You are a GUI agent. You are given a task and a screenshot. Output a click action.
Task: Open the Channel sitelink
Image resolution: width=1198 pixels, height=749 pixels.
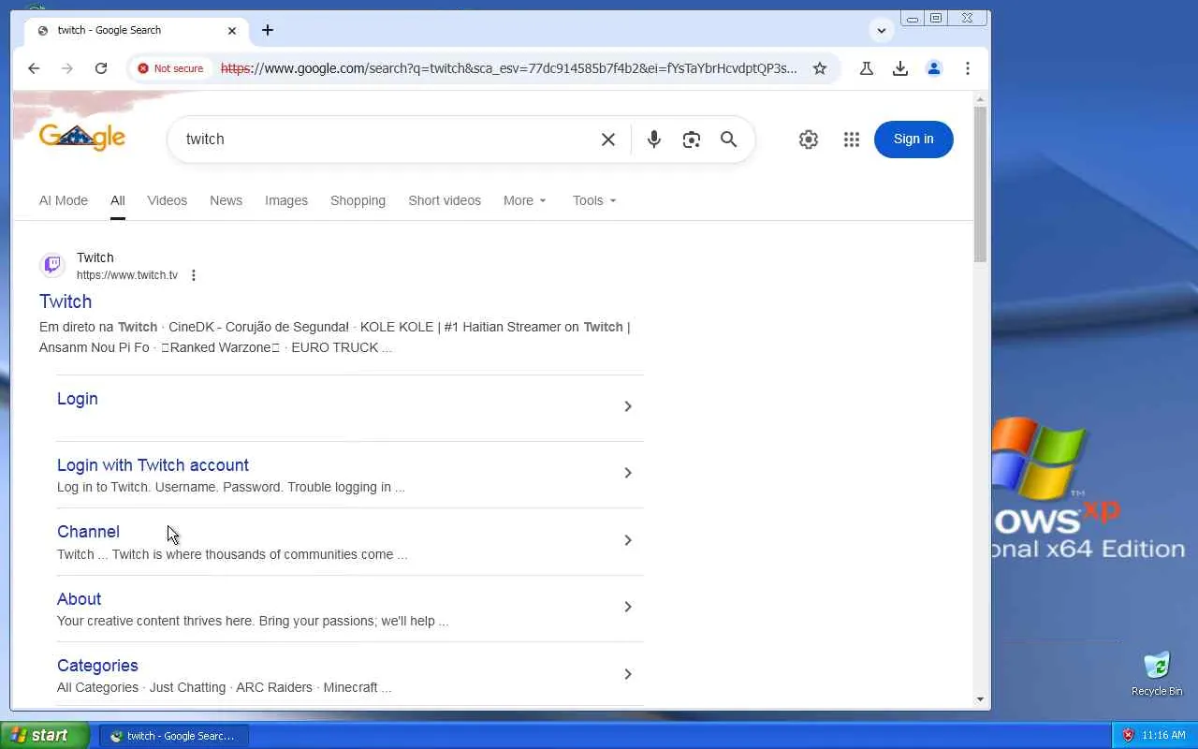pos(88,532)
